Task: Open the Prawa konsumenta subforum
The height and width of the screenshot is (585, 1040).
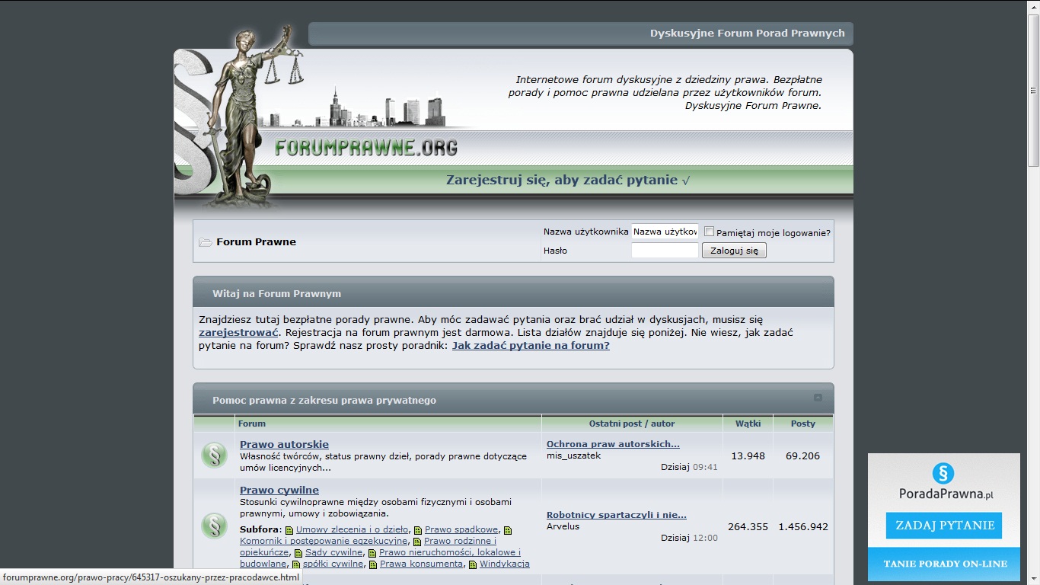Action: [x=421, y=564]
